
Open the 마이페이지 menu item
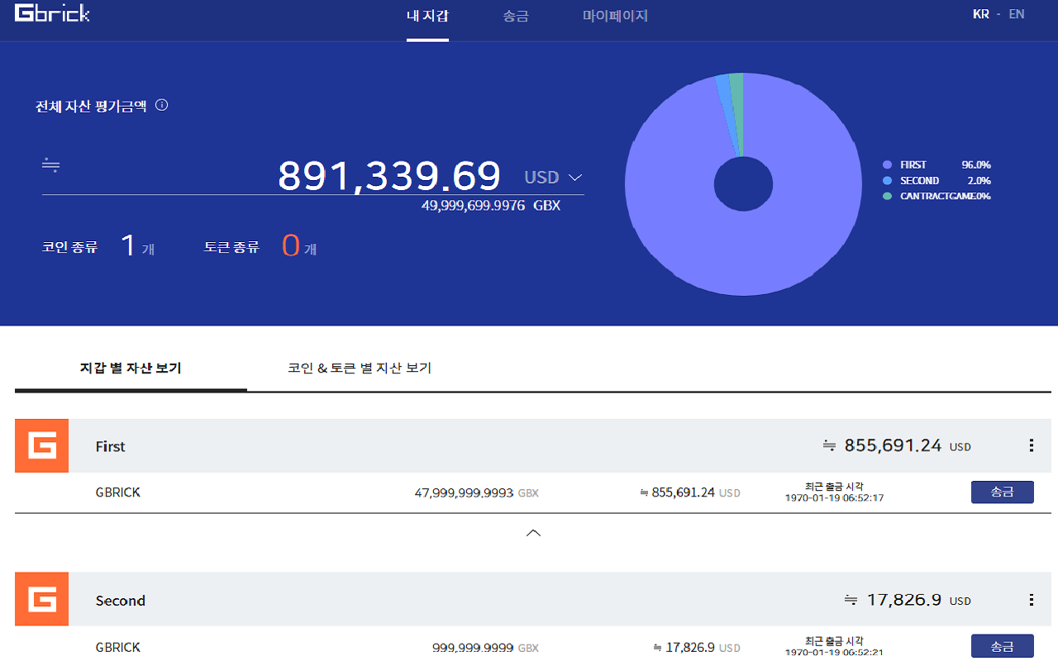615,17
